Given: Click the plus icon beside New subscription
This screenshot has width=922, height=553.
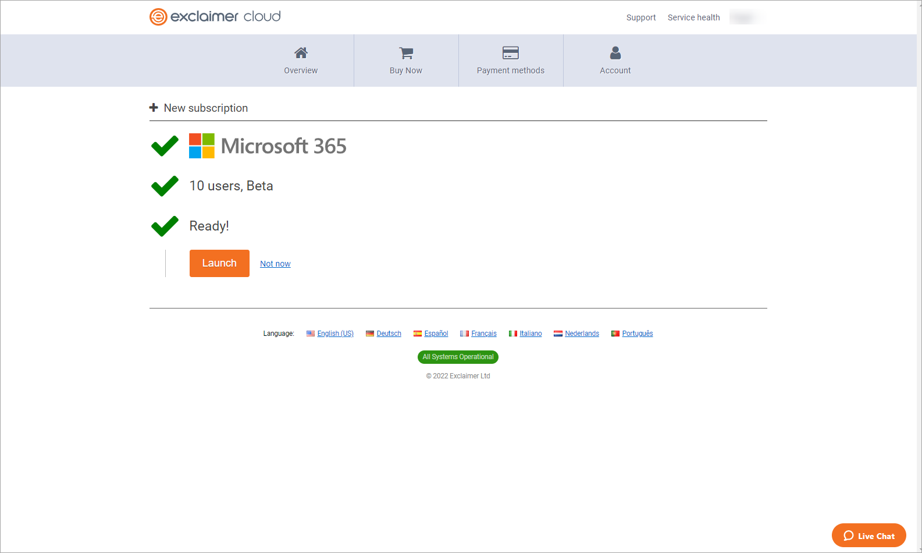Looking at the screenshot, I should tap(154, 108).
